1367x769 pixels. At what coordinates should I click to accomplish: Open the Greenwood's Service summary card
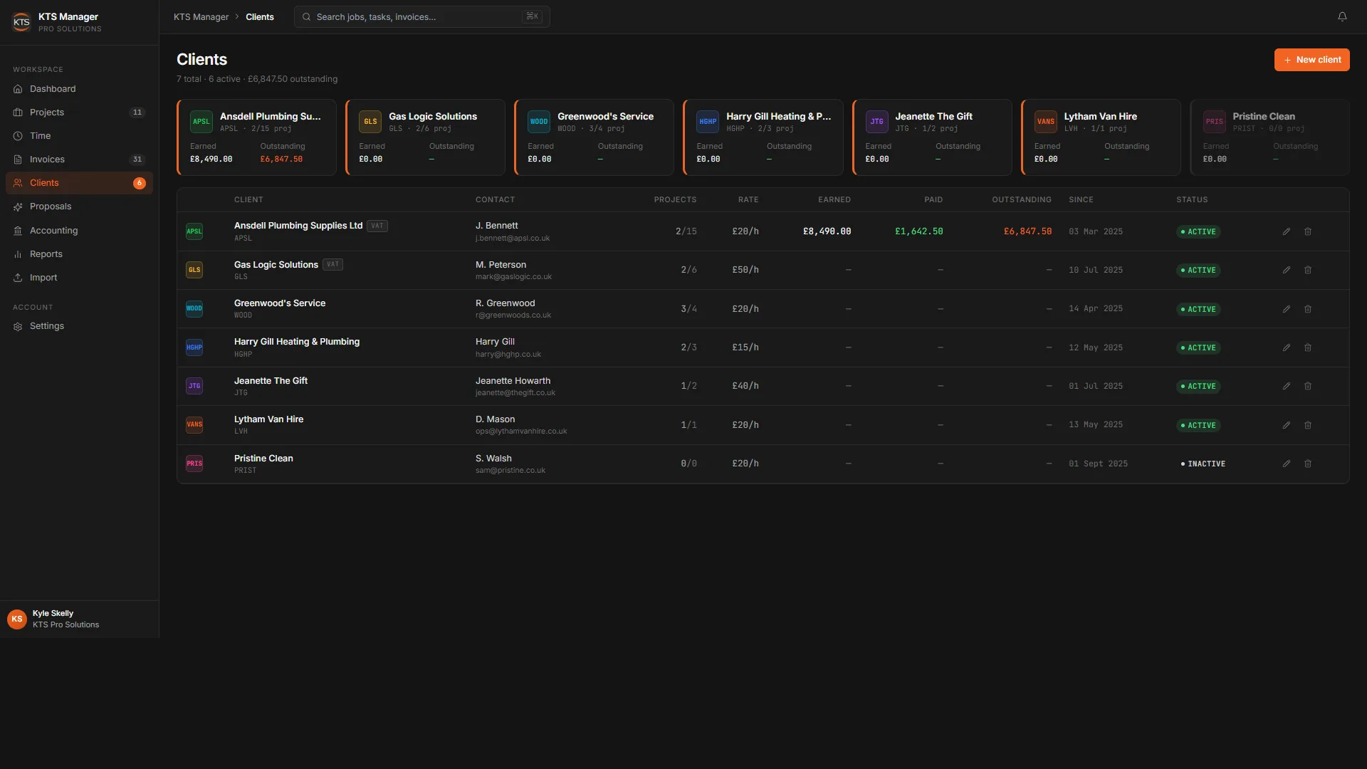click(x=594, y=137)
